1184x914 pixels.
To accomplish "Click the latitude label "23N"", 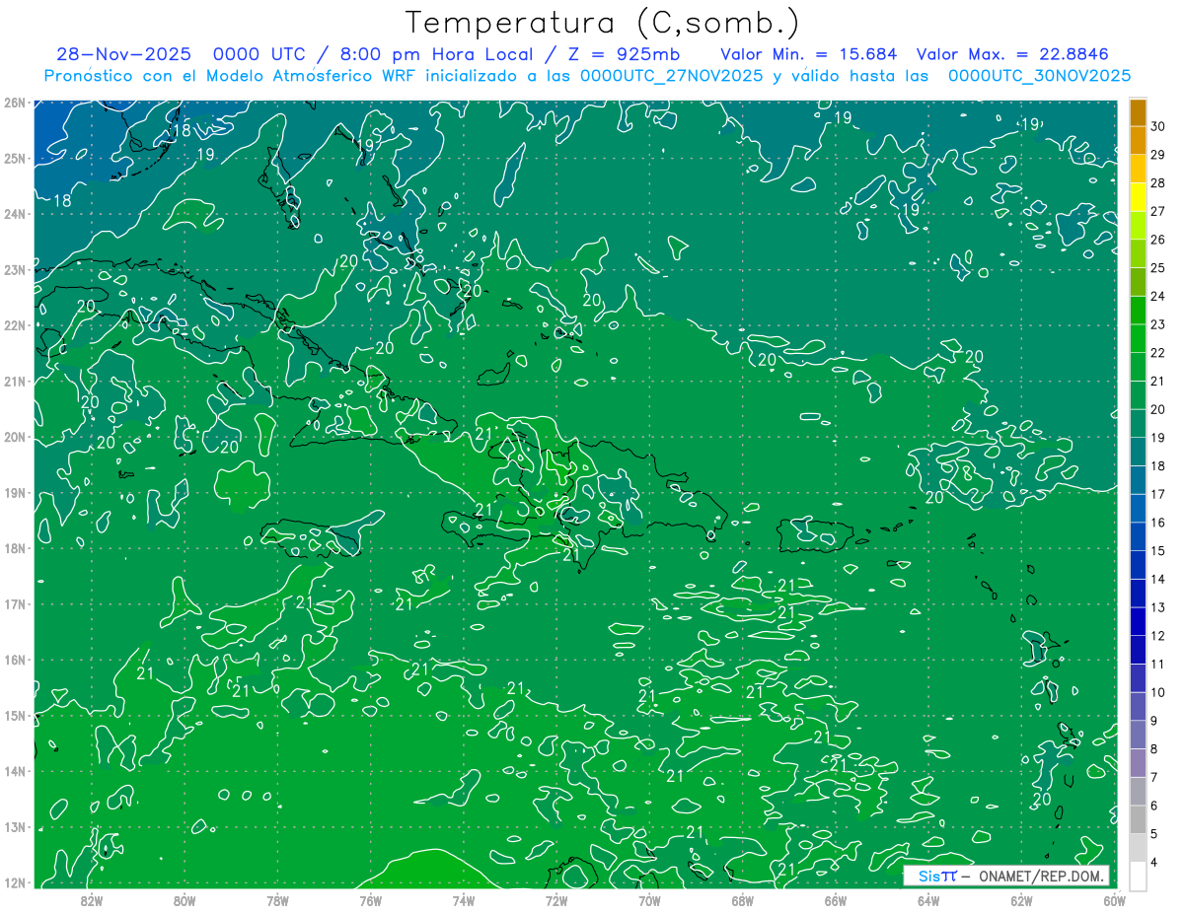I will (14, 270).
